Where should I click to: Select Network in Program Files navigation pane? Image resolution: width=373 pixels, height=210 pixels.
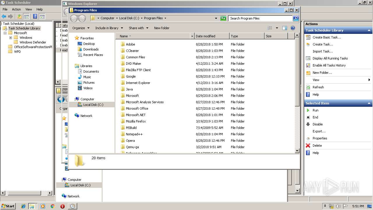point(86,116)
